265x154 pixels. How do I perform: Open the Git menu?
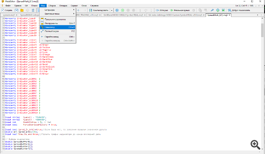(x=26, y=6)
